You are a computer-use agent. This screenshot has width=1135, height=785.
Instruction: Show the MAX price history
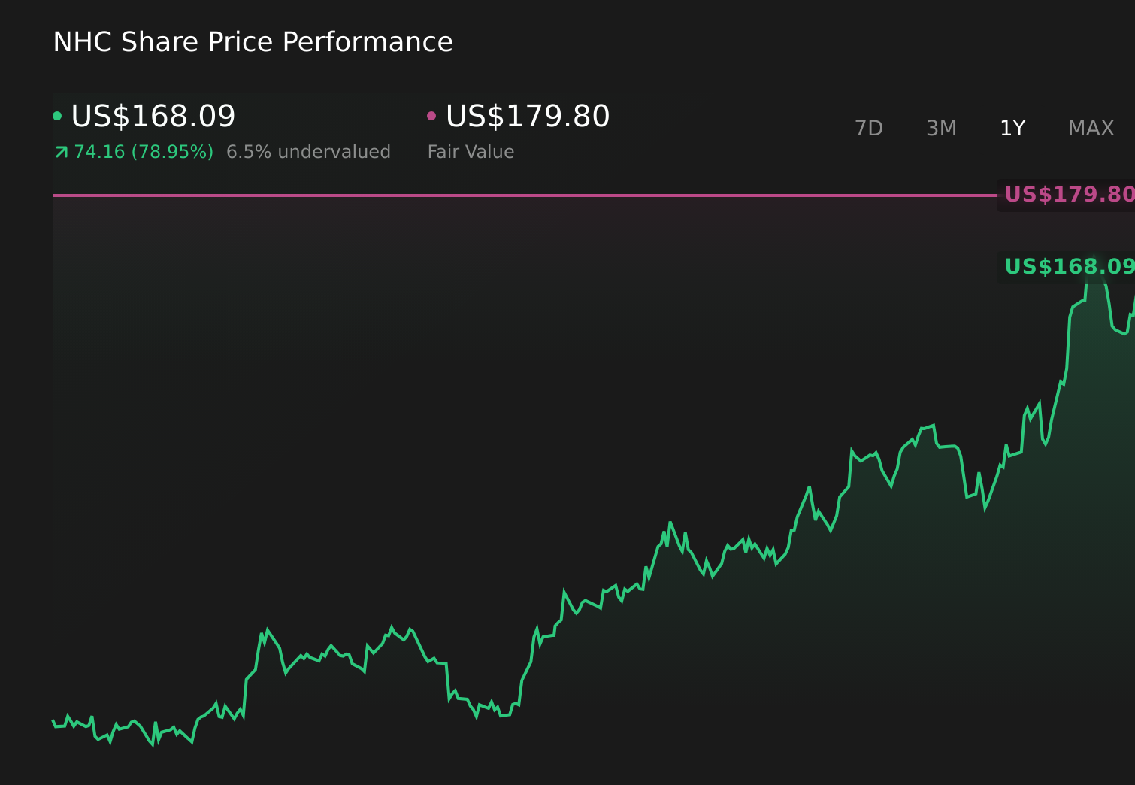1091,129
